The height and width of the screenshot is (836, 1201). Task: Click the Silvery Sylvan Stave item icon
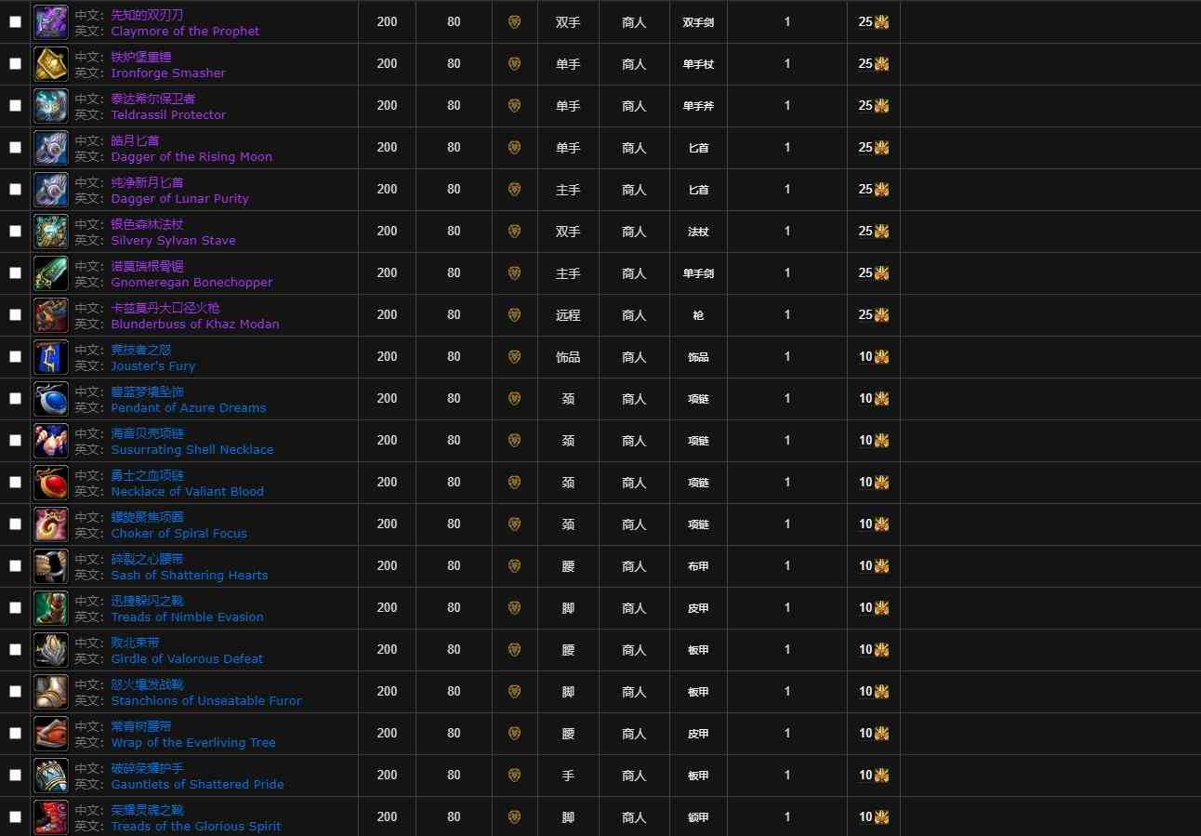click(51, 232)
